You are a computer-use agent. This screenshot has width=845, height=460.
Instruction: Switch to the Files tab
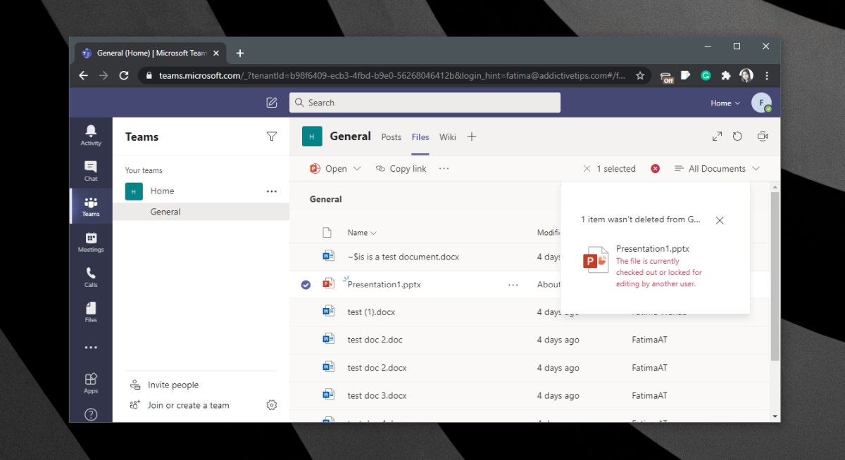(420, 137)
